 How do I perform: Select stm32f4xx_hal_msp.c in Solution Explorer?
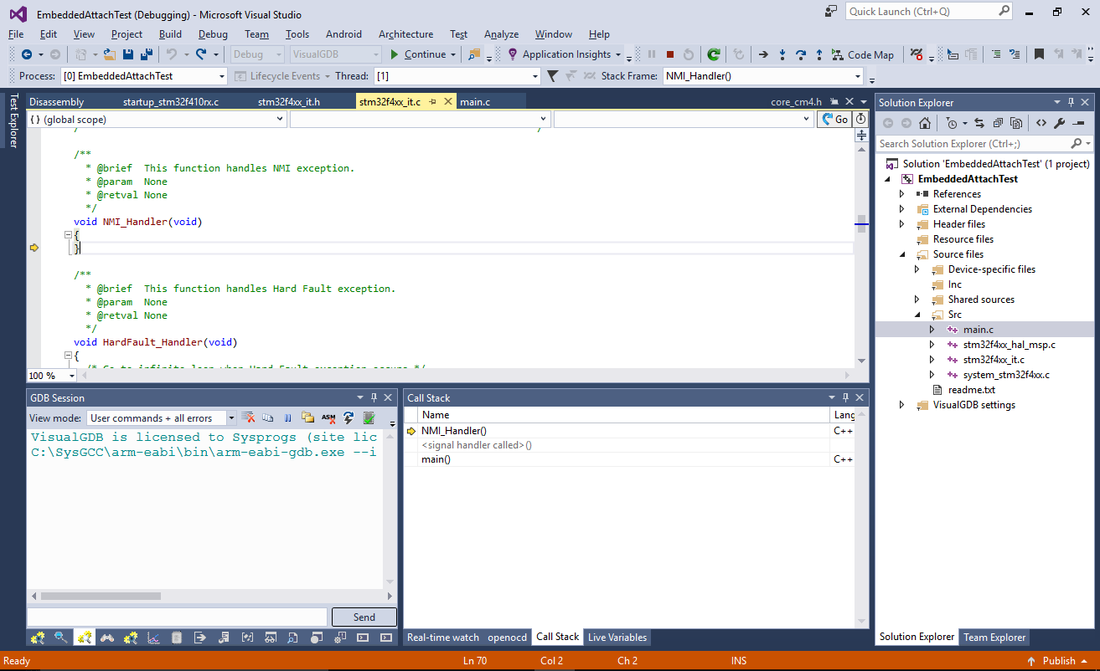1009,345
